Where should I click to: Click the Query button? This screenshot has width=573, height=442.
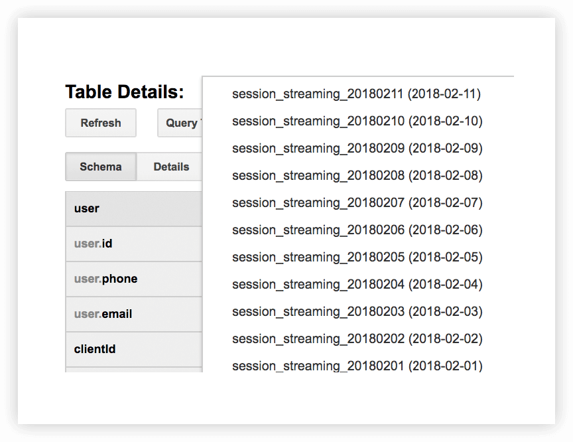pyautogui.click(x=180, y=123)
